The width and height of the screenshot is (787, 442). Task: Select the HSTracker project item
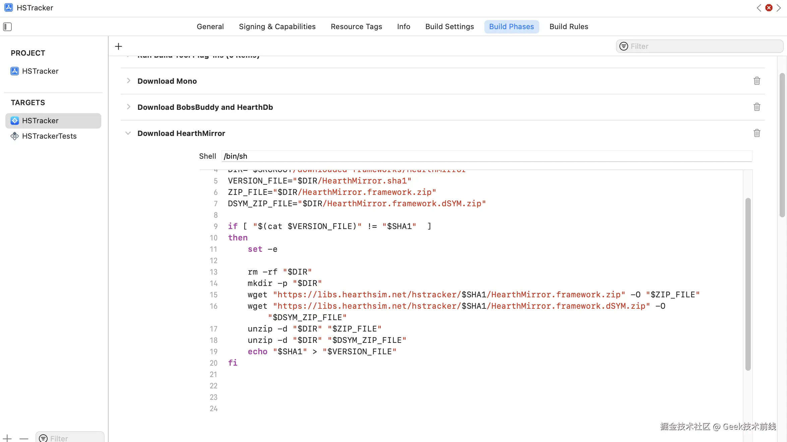tap(40, 71)
